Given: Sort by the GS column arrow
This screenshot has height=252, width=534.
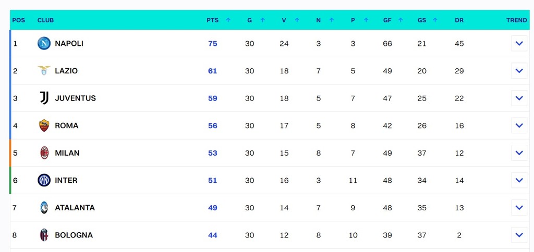Looking at the screenshot, I should tap(435, 20).
